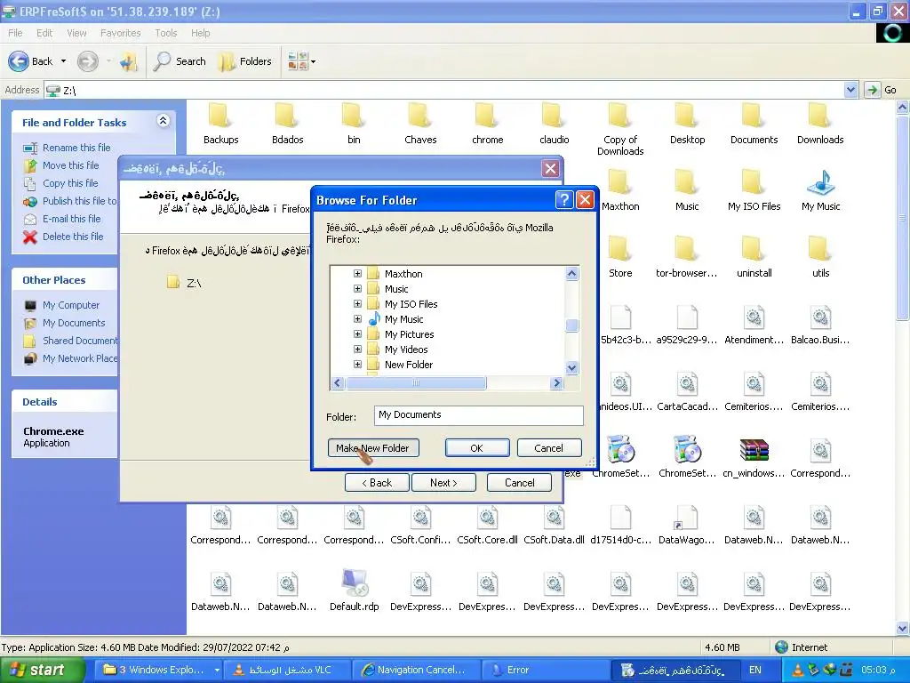Image resolution: width=910 pixels, height=683 pixels.
Task: Open the Edit menu
Action: tap(44, 33)
